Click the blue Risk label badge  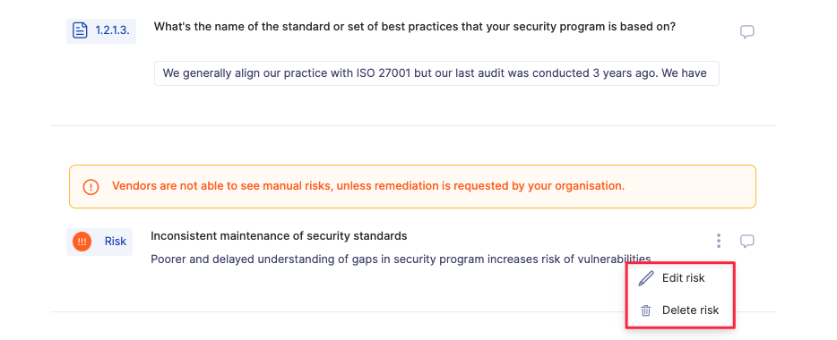pyautogui.click(x=116, y=242)
